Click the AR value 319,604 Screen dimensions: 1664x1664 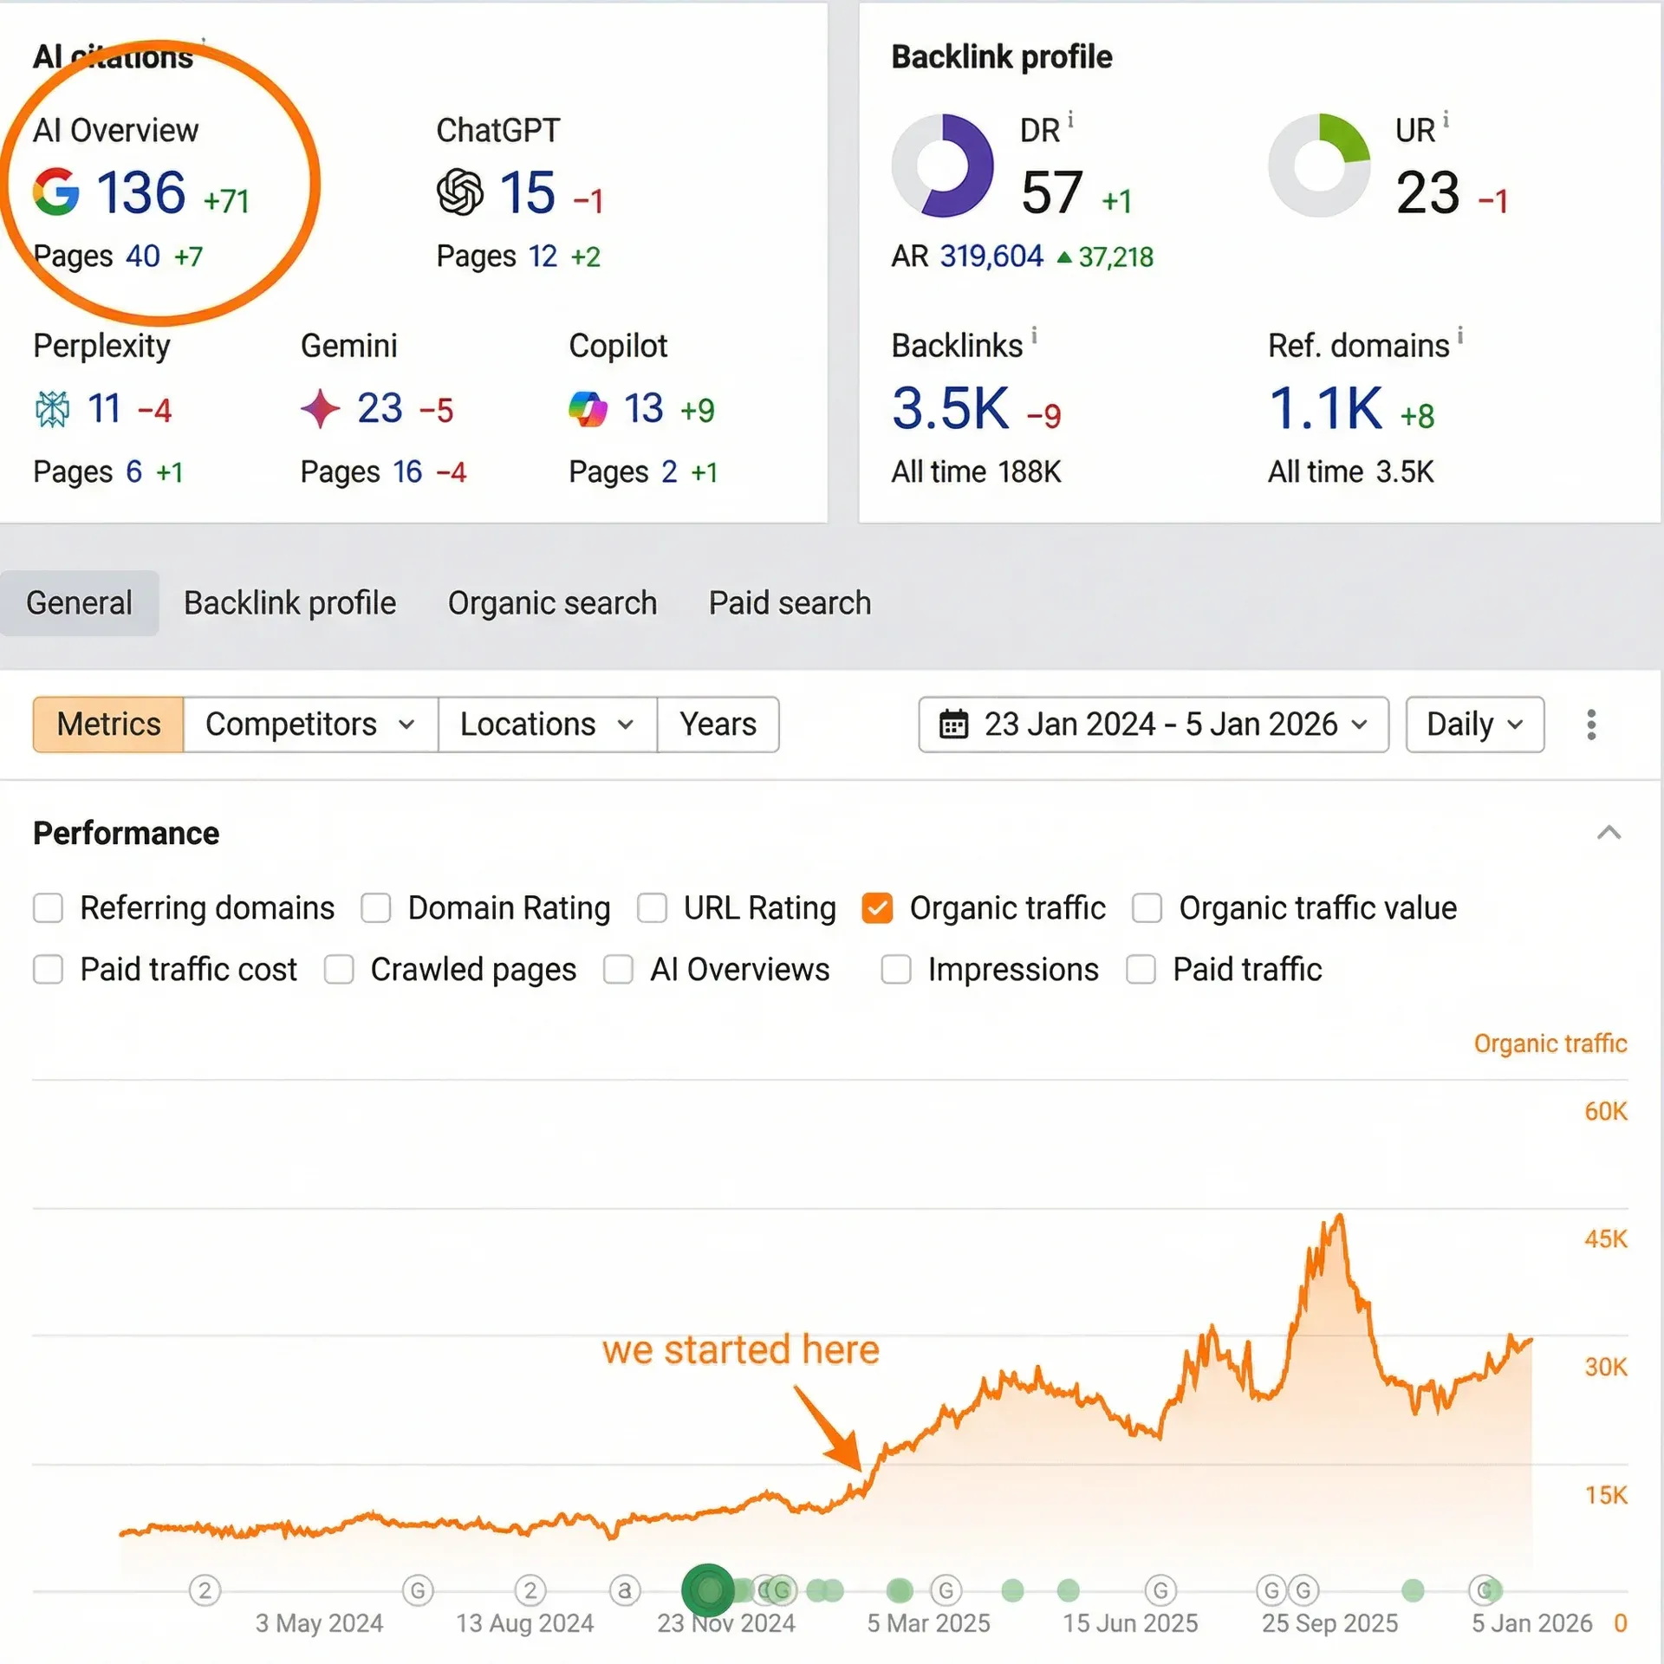(x=991, y=257)
